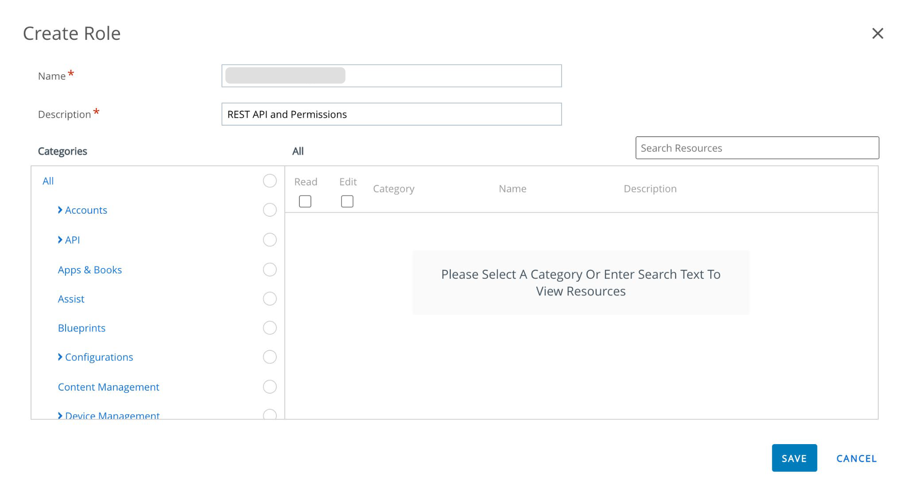
Task: Select the Apps & Books radio button
Action: [270, 269]
